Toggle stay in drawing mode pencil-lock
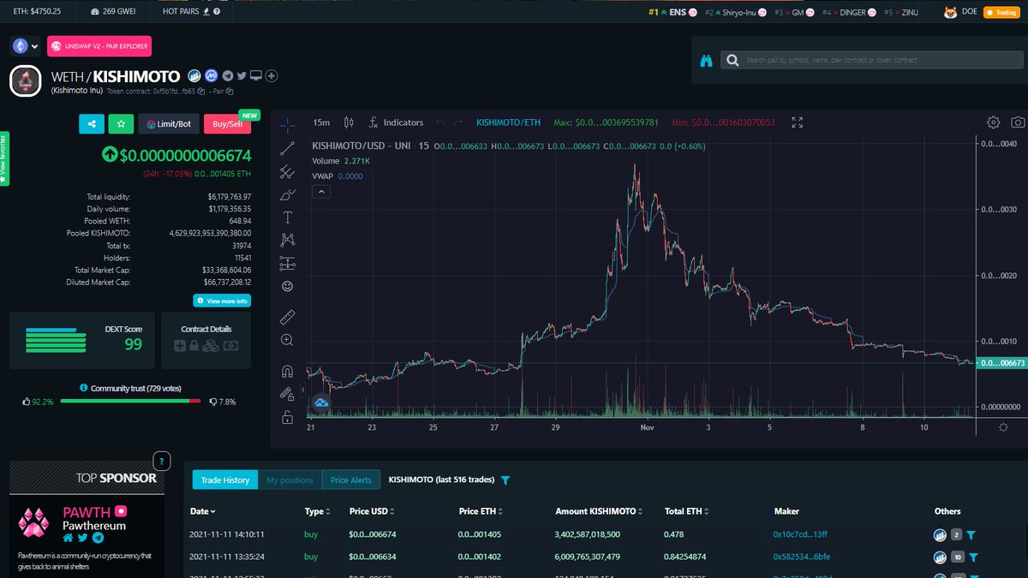The height and width of the screenshot is (578, 1028). 288,395
